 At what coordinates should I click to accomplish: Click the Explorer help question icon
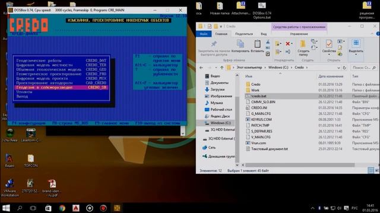pyautogui.click(x=378, y=34)
